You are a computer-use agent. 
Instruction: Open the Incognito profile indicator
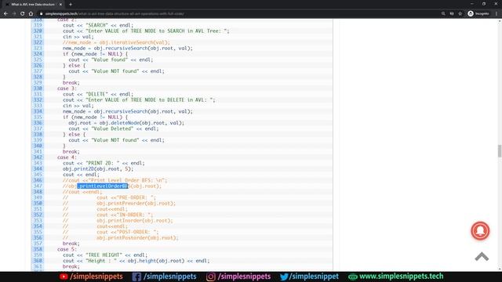[478, 14]
